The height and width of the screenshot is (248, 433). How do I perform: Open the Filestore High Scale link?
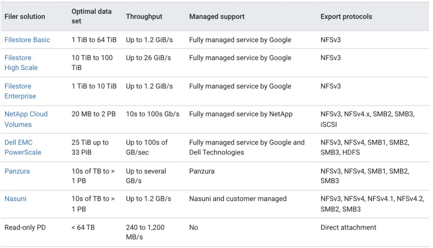21,62
